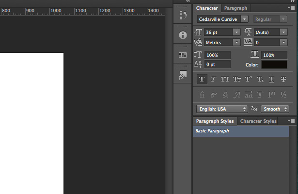Toggle Strikethrough style
The height and width of the screenshot is (194, 298).
283,79
